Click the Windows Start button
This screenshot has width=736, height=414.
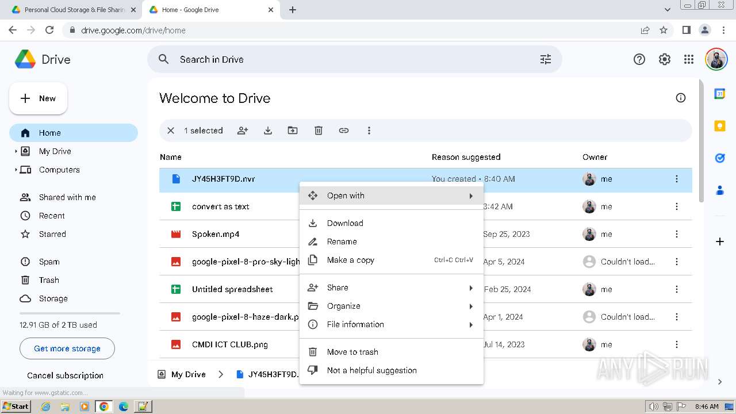(16, 406)
